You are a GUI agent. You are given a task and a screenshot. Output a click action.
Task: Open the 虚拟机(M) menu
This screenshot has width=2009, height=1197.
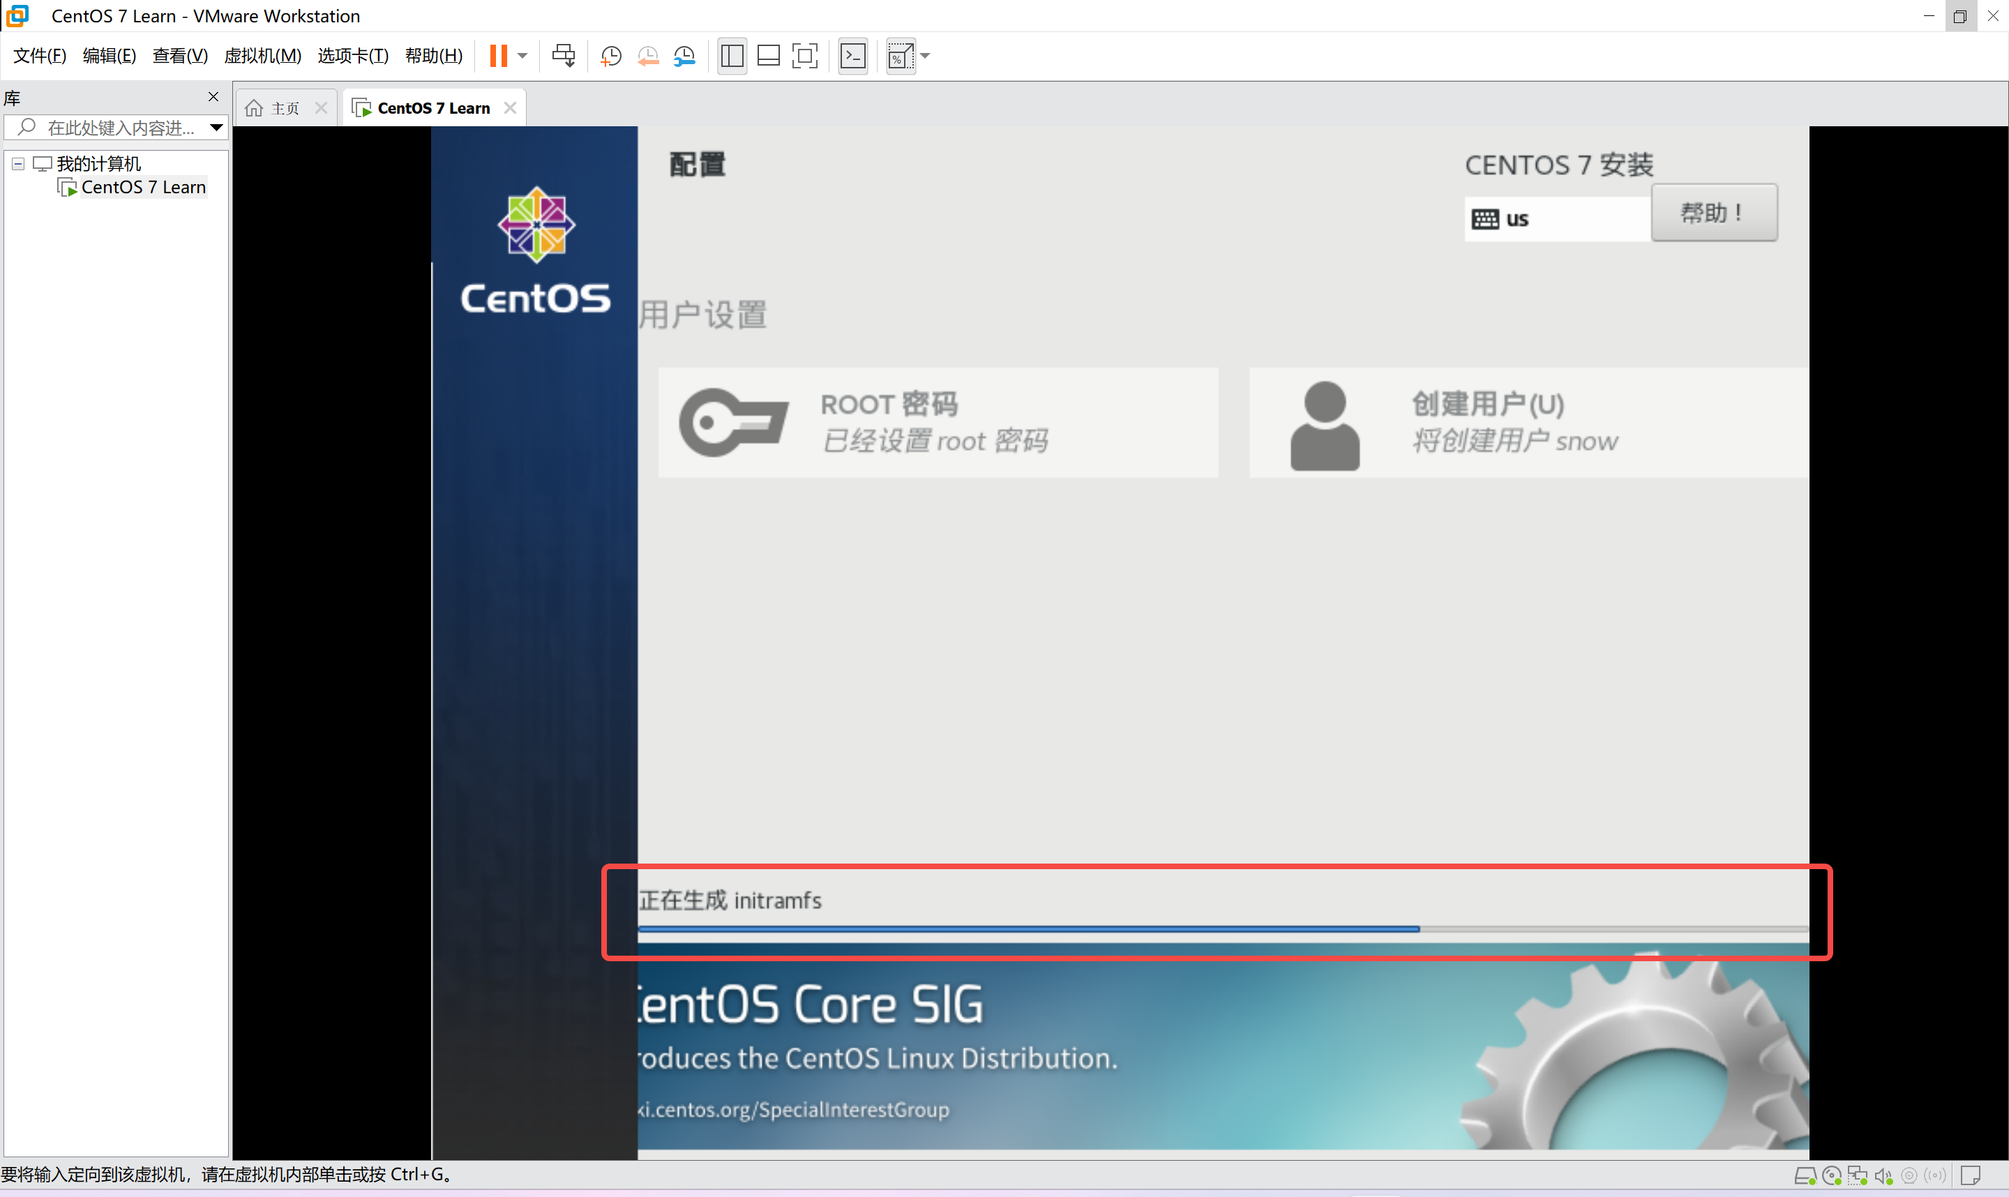(263, 56)
